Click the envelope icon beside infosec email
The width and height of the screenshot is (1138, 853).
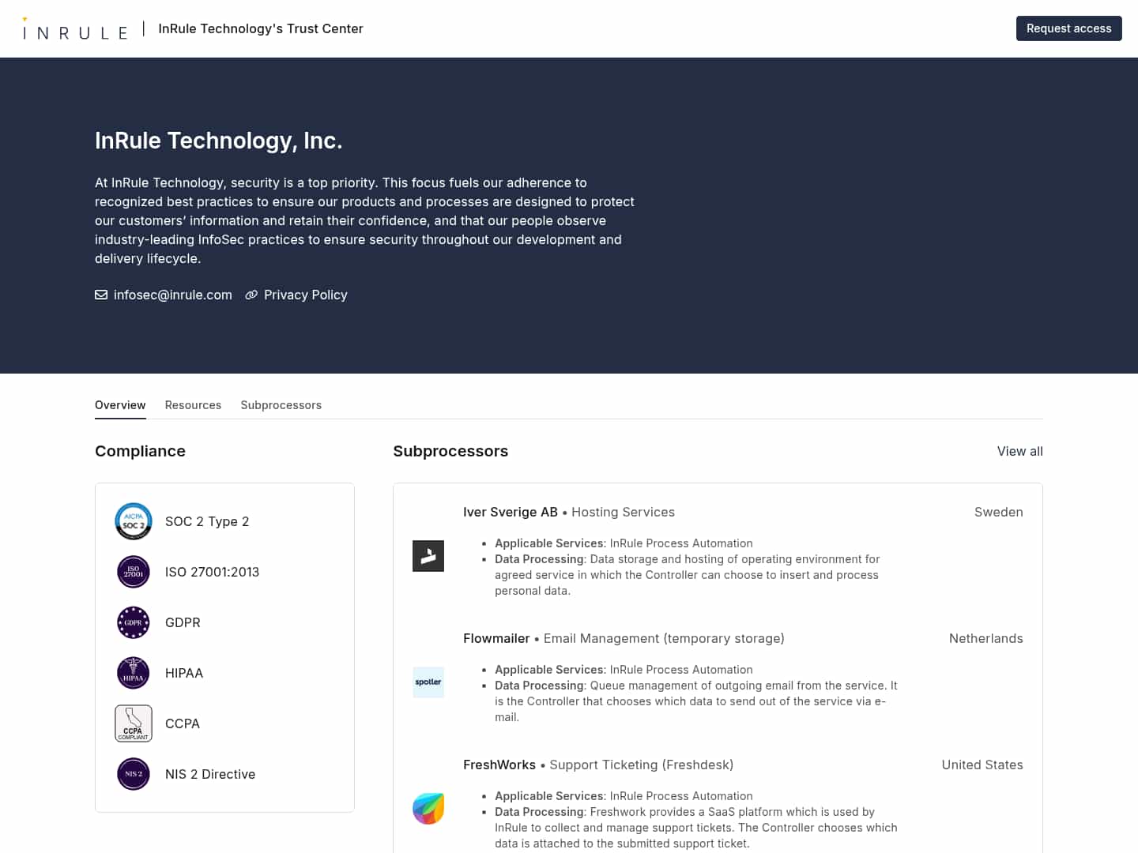[101, 295]
